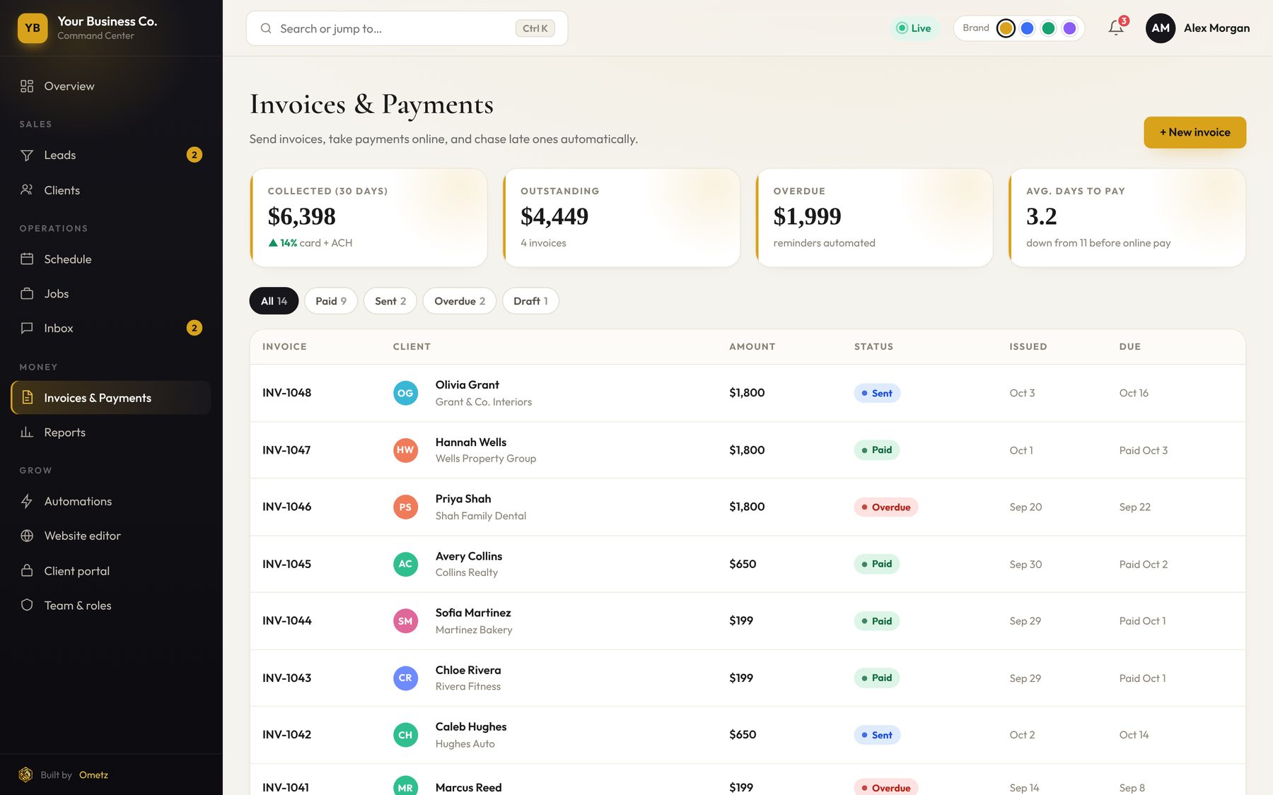Create a new invoice
The image size is (1273, 795).
[x=1194, y=132]
